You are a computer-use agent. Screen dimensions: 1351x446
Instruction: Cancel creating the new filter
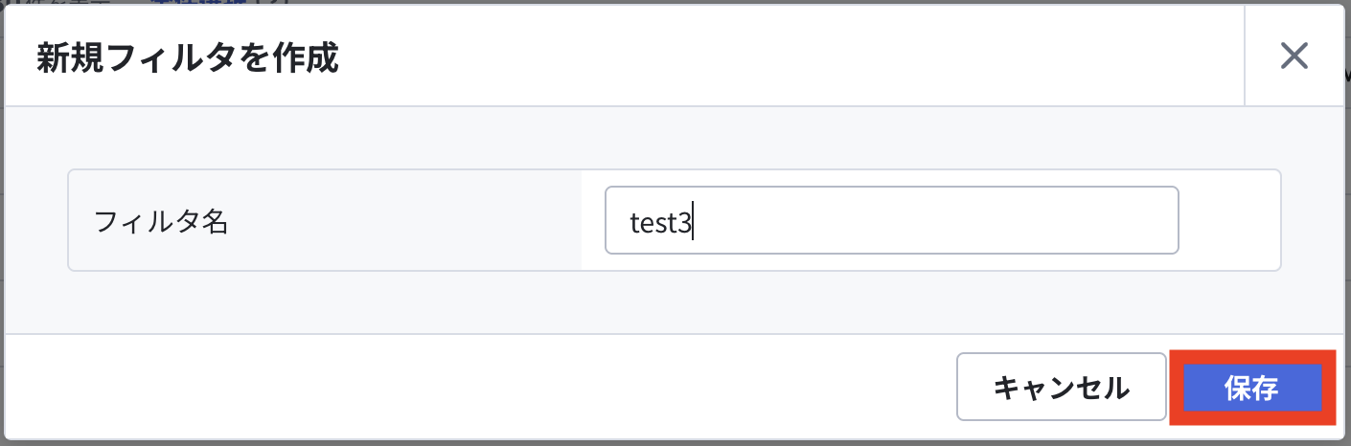pyautogui.click(x=1062, y=389)
